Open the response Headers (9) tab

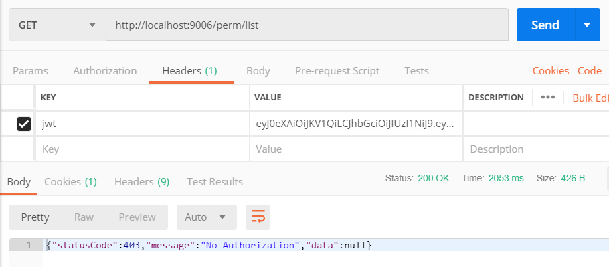pos(142,182)
